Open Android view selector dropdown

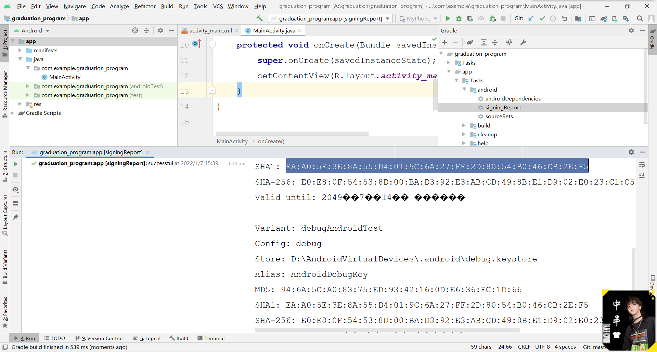(31, 30)
